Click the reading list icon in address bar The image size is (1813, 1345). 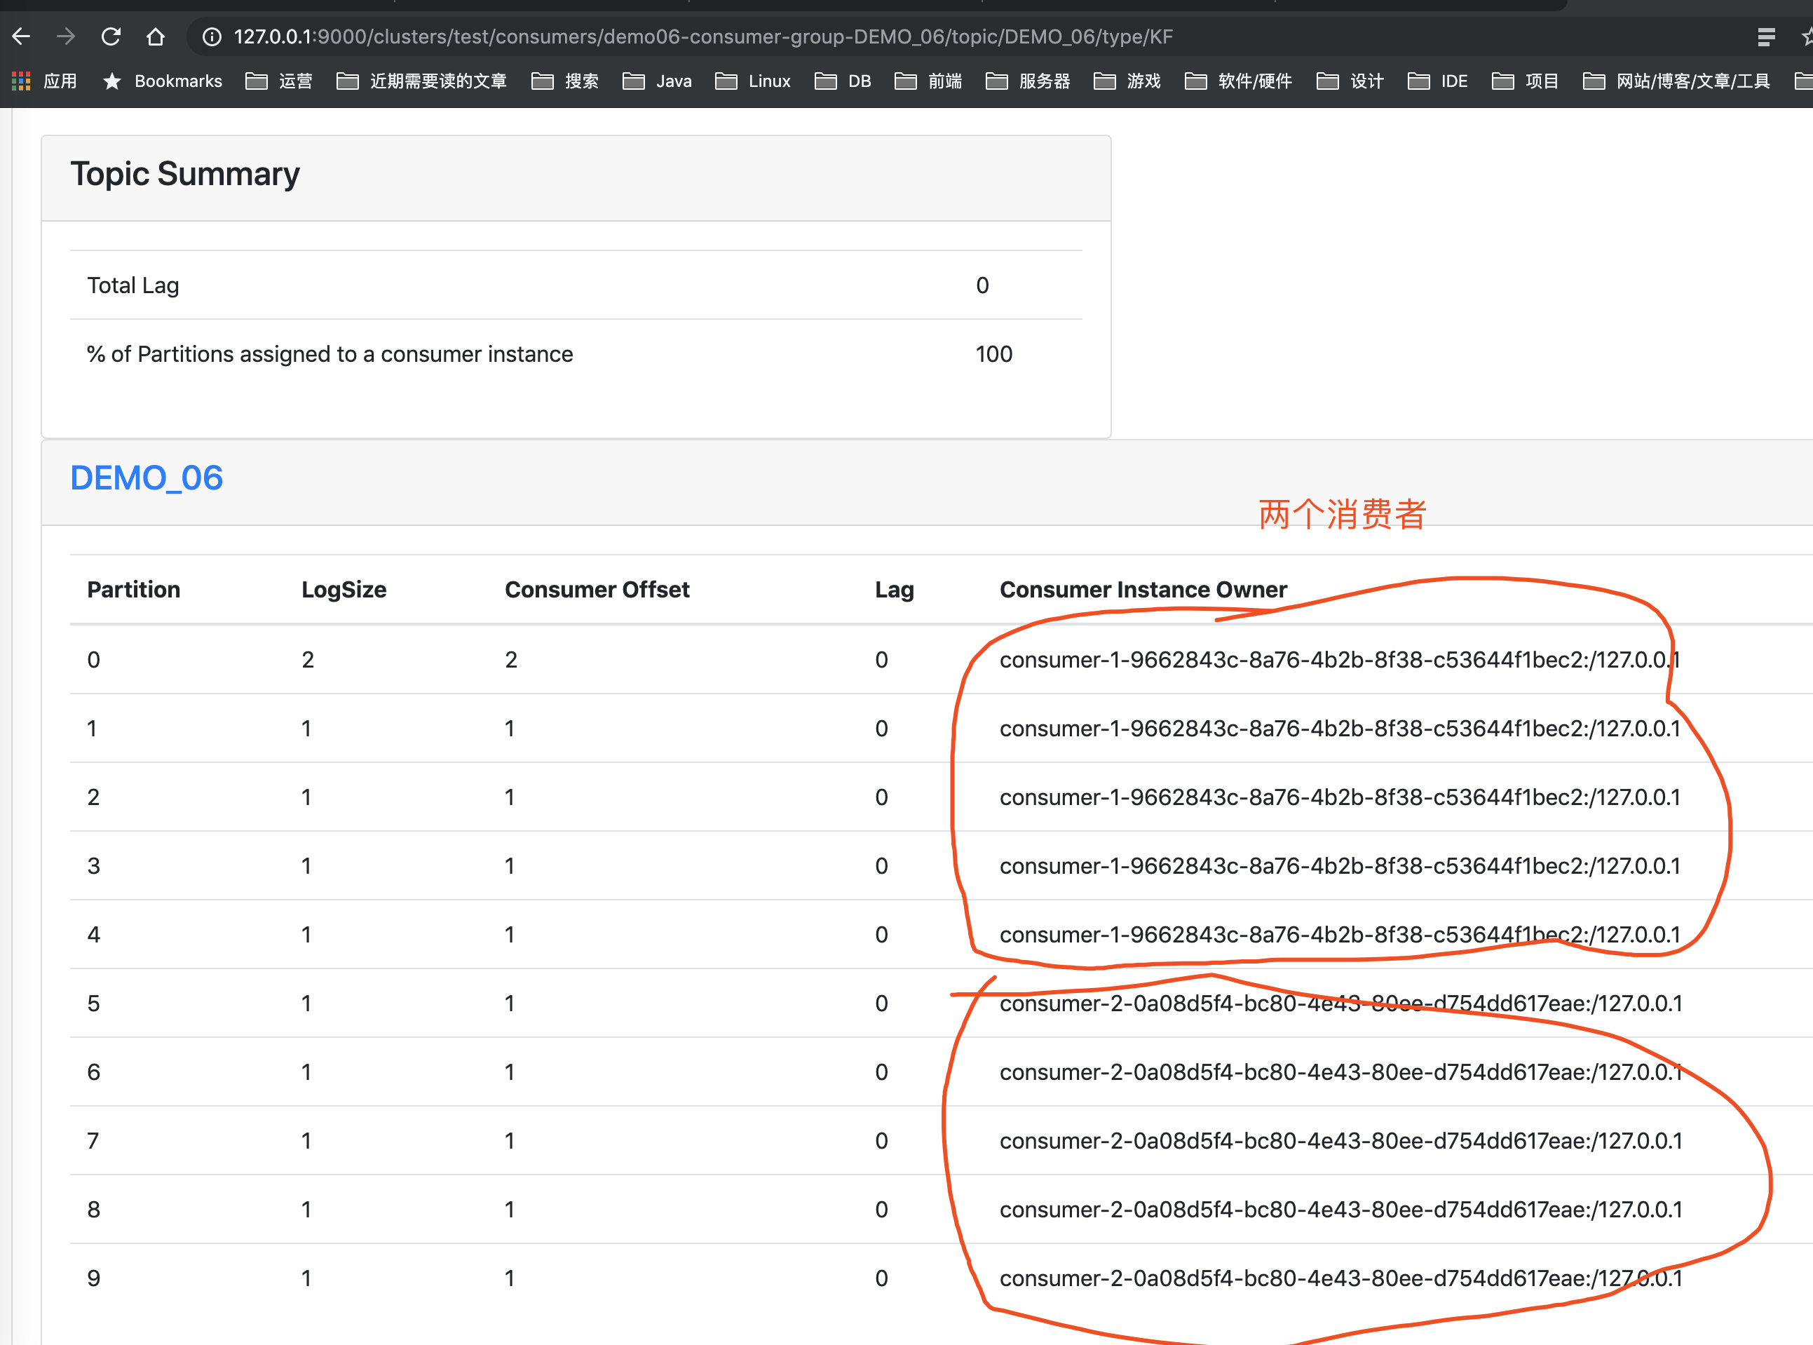click(x=1766, y=36)
